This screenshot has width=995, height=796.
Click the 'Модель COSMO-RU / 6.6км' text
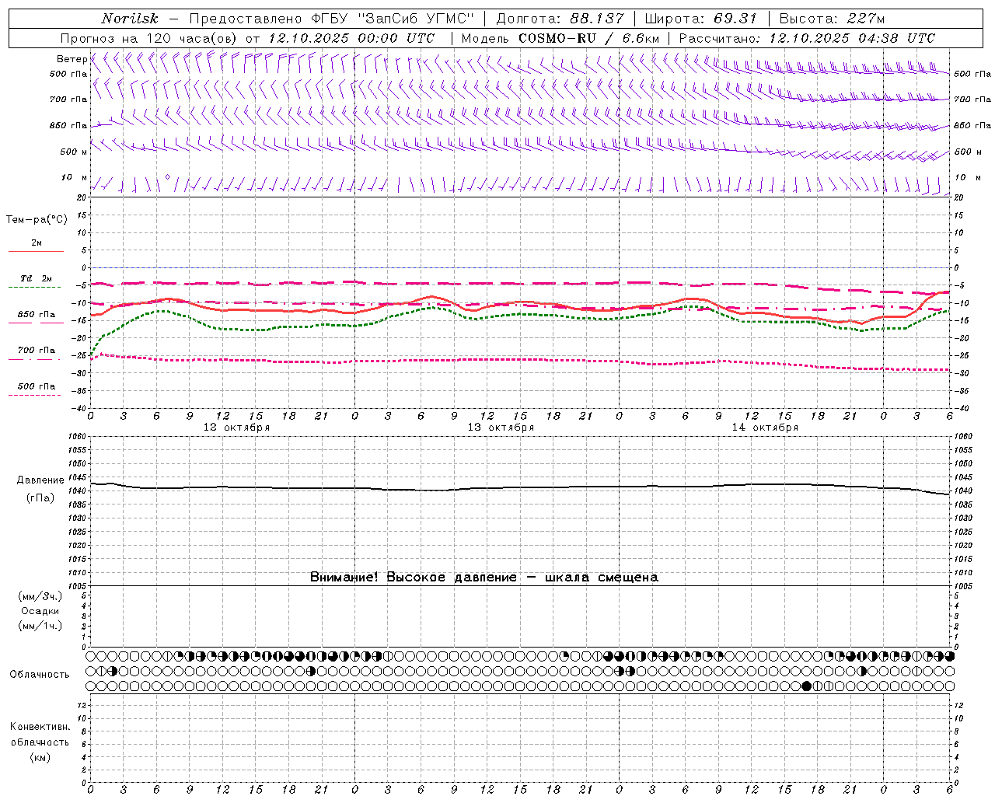click(x=560, y=38)
